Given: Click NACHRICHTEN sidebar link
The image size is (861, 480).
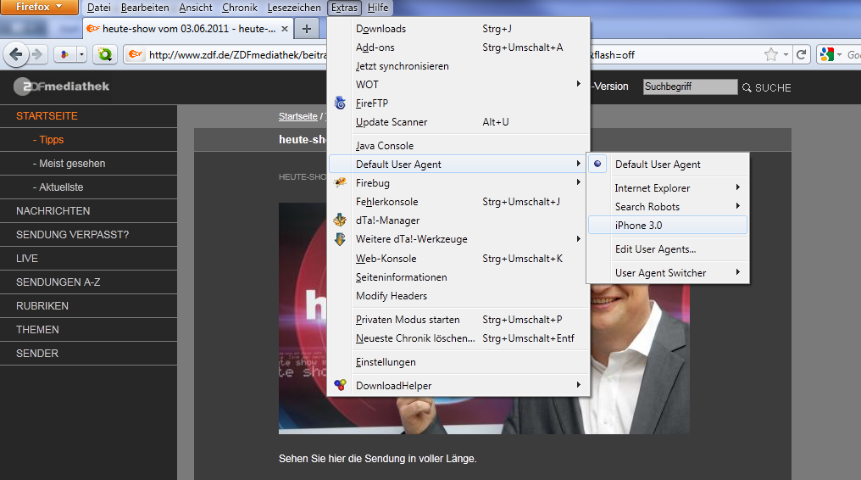Looking at the screenshot, I should click(53, 211).
